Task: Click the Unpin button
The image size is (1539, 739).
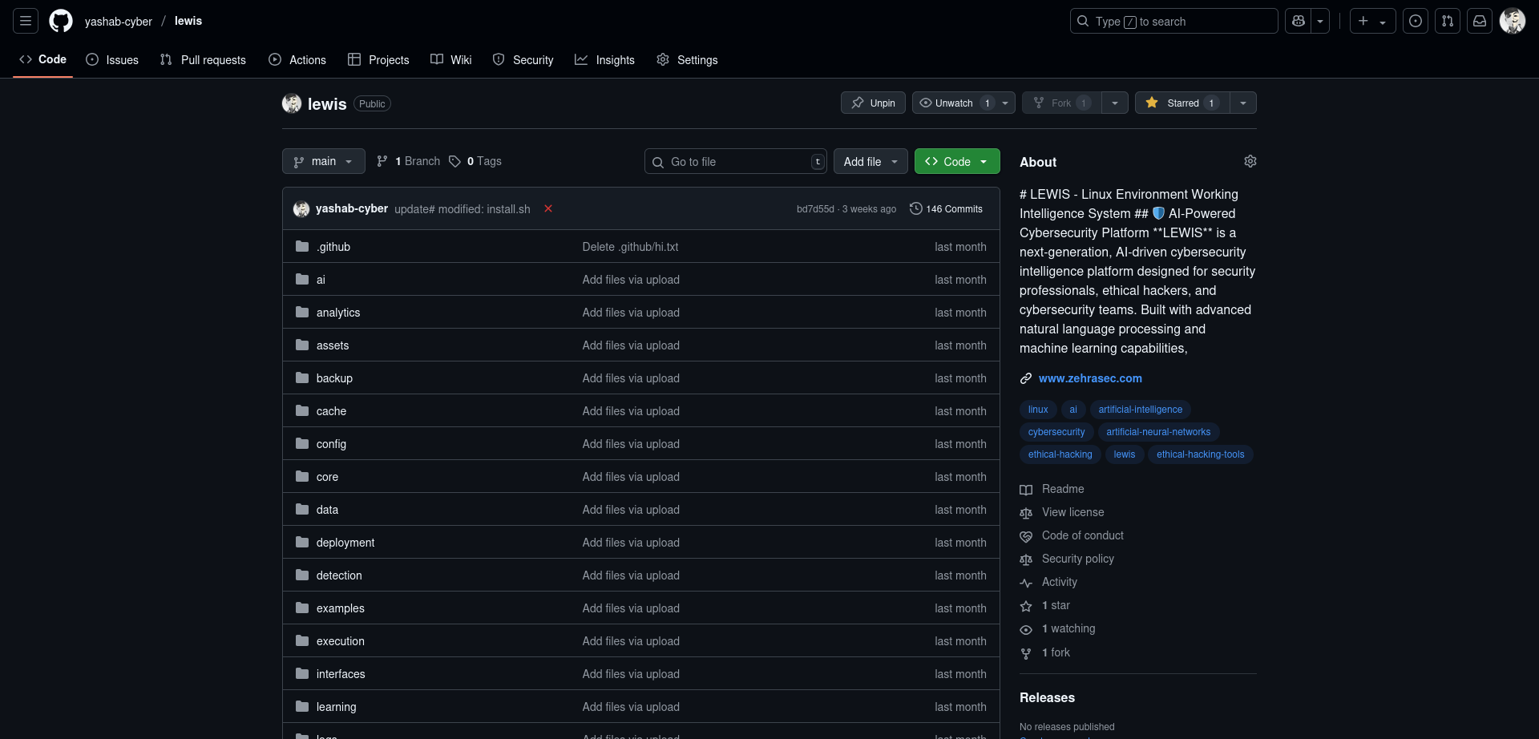Action: pos(873,103)
